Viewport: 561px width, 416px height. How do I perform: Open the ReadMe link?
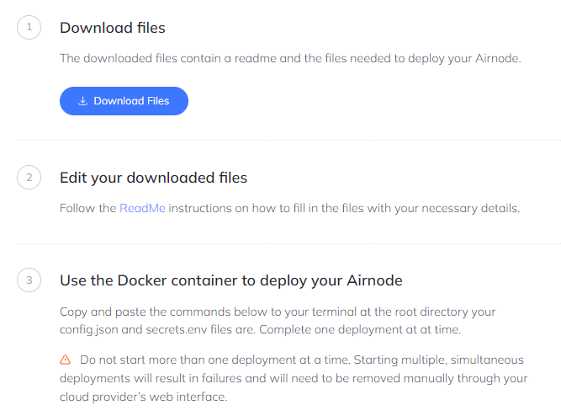pyautogui.click(x=142, y=207)
